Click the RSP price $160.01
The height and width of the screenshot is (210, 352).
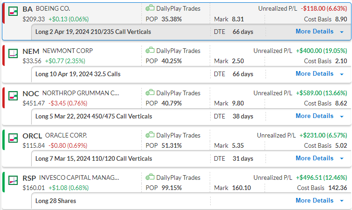pyautogui.click(x=33, y=188)
